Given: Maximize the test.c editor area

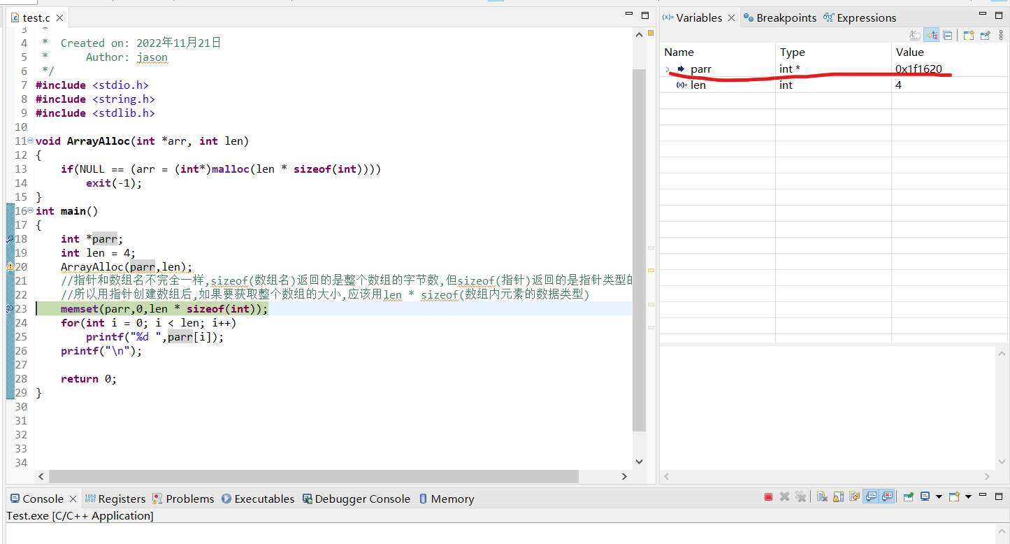Looking at the screenshot, I should point(646,15).
